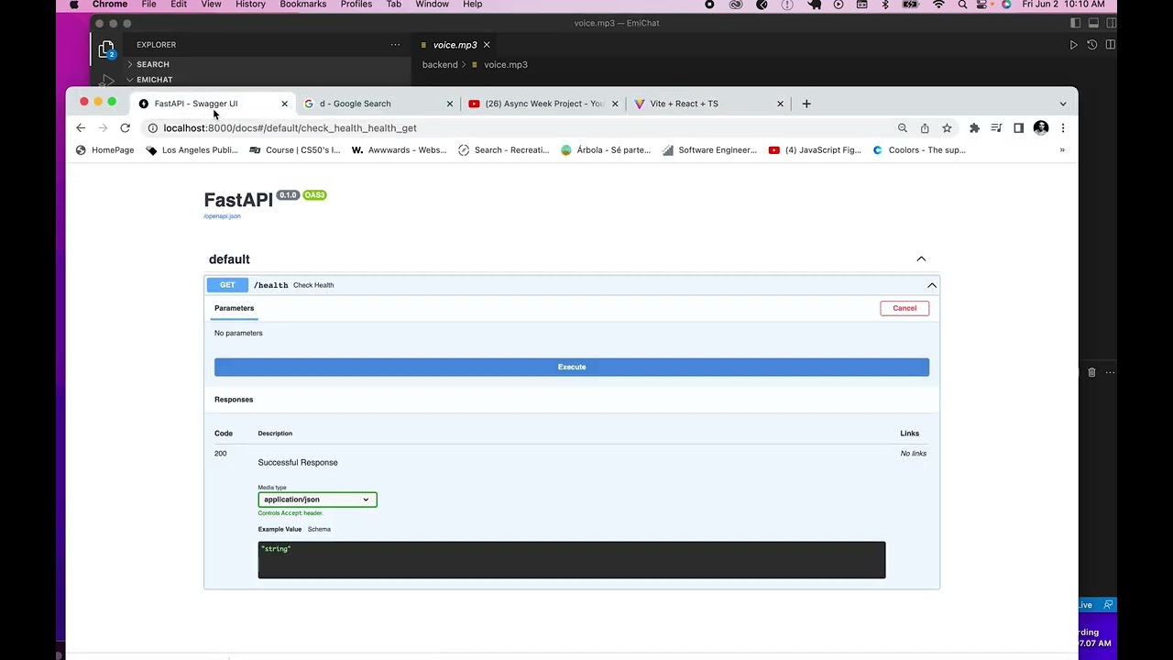Viewport: 1173px width, 660px height.
Task: Switch to Async Week Project YouTube tab
Action: click(543, 104)
